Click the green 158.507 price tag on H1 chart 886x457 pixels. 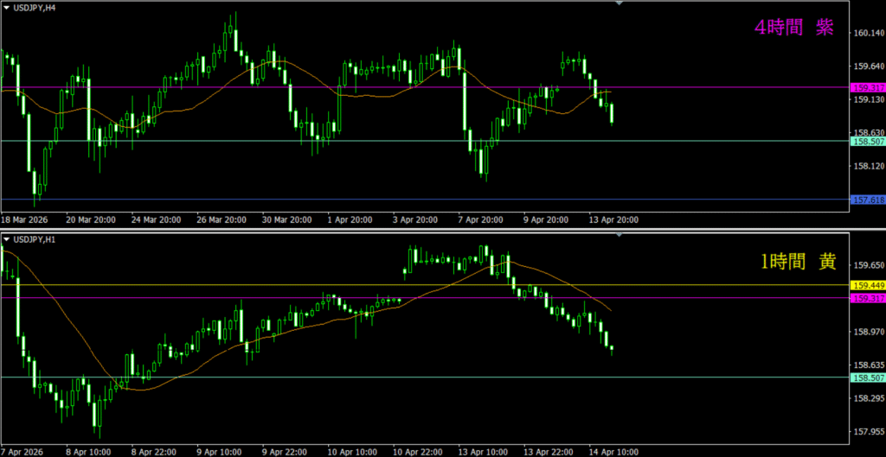click(868, 378)
